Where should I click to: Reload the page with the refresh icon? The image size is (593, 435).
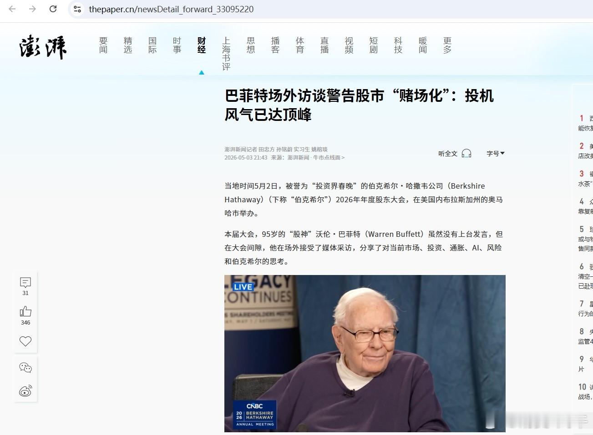(x=53, y=9)
